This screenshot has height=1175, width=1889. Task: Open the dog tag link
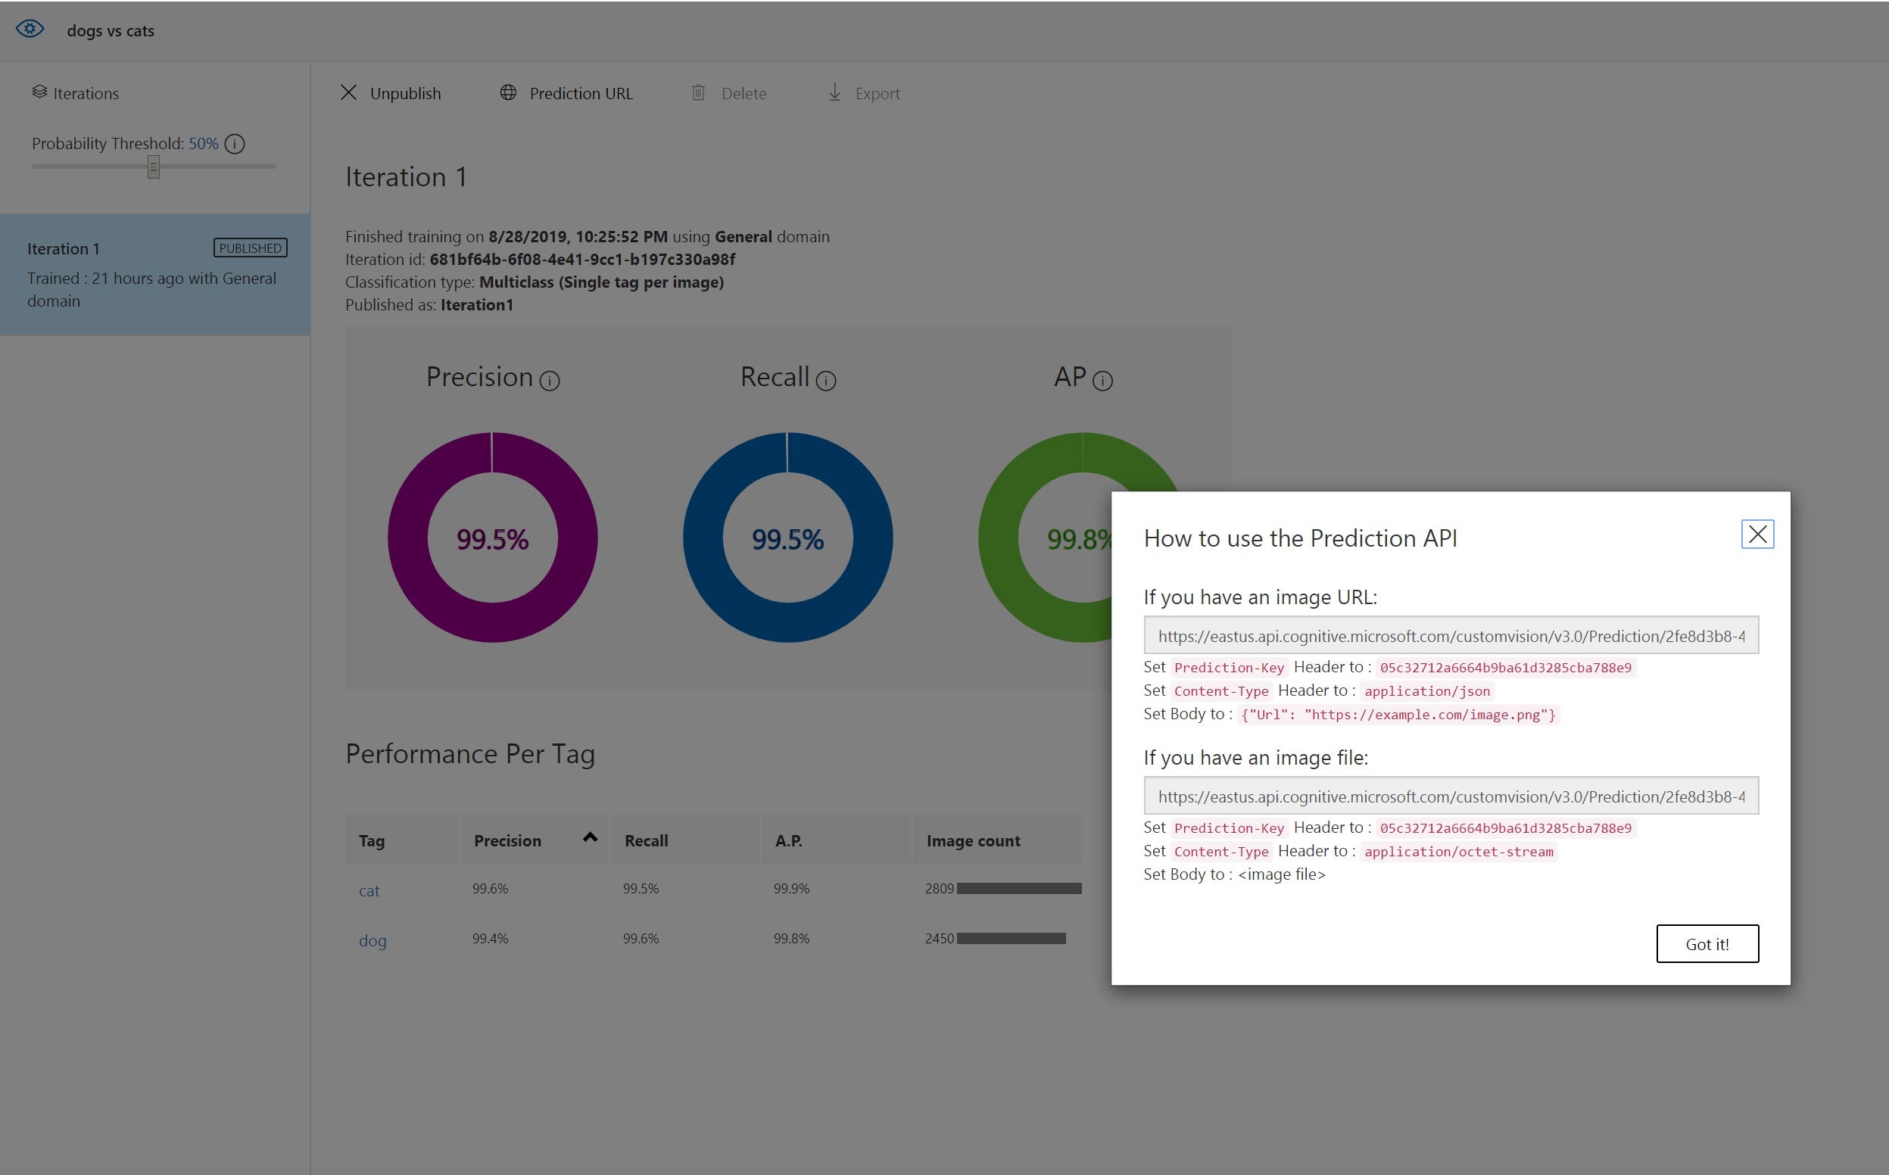click(x=373, y=940)
